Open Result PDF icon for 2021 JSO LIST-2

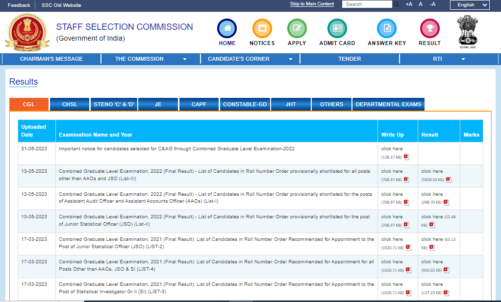click(432, 247)
